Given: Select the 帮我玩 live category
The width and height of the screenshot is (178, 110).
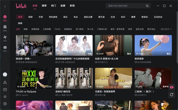Looking at the screenshot, I should (145, 17).
